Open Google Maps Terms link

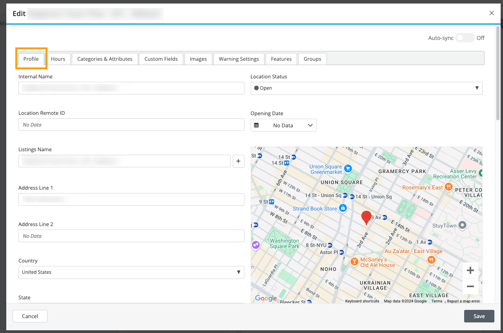[x=437, y=301]
